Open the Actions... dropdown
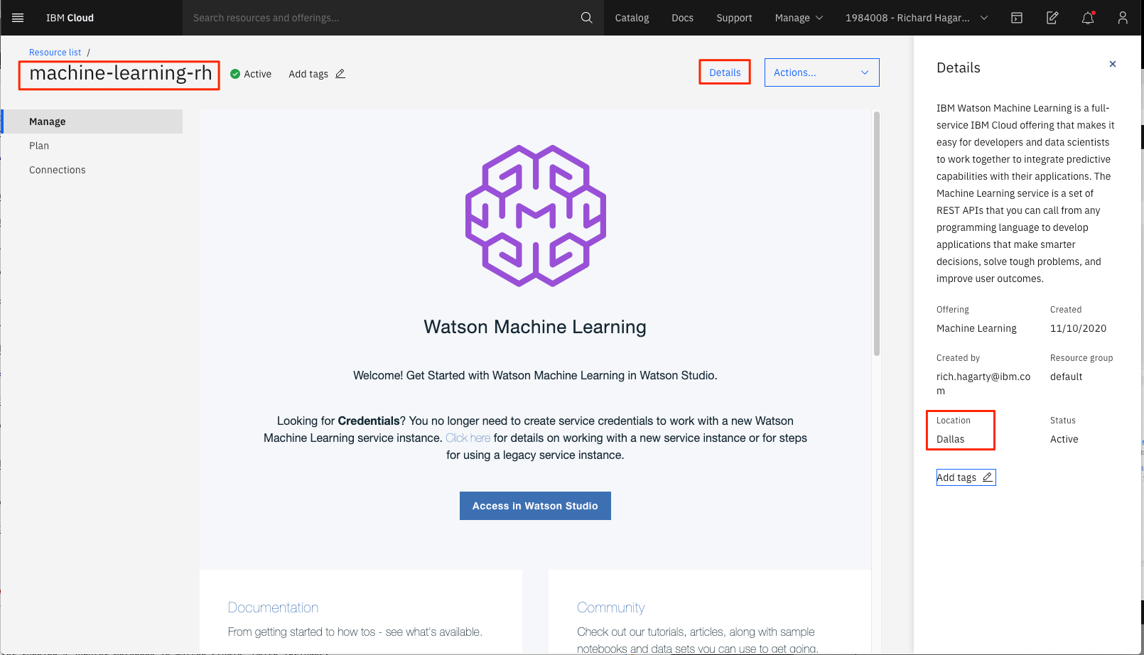1144x655 pixels. coord(821,72)
